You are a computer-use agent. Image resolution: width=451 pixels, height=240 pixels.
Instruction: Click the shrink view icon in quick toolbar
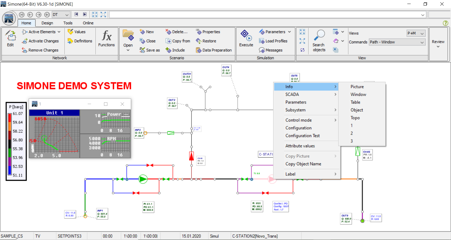coord(103,14)
